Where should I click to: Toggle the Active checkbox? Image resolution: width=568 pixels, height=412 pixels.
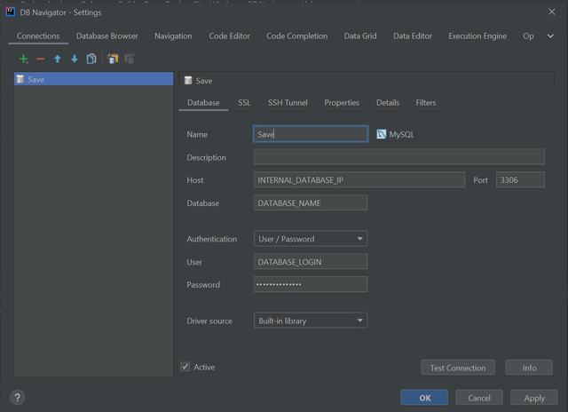pyautogui.click(x=185, y=367)
